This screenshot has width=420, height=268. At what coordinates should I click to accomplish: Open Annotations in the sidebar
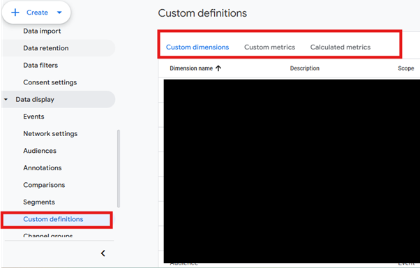[43, 168]
